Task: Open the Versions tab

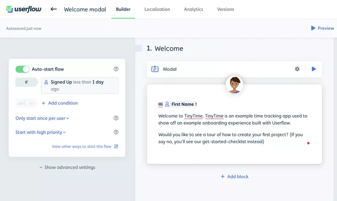Action: click(x=225, y=9)
